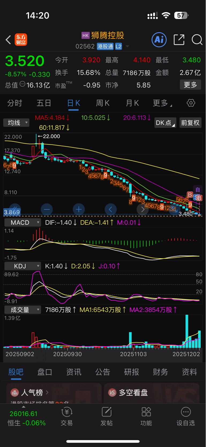Expand stock title dropdown arrow

coord(127,46)
